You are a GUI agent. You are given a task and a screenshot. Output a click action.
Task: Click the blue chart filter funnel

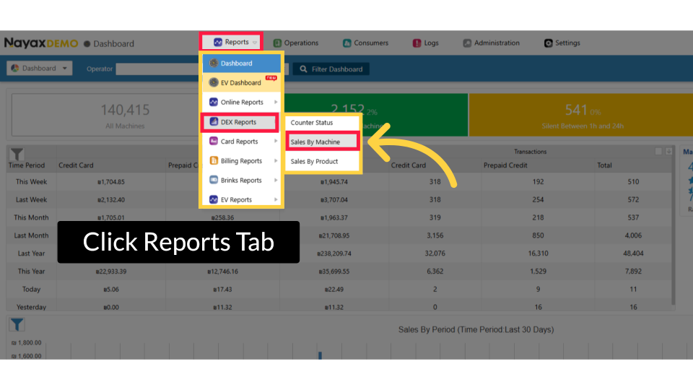[17, 324]
